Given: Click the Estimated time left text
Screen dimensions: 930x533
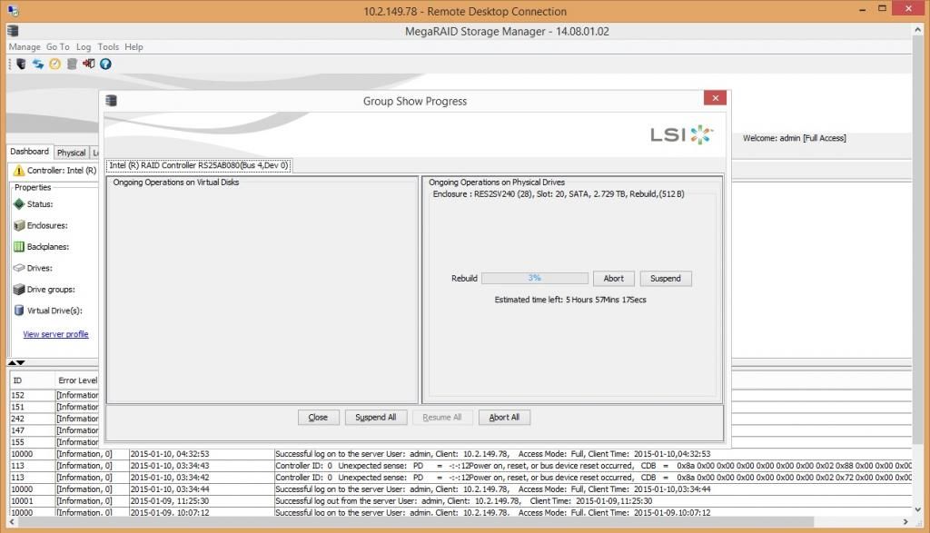Looking at the screenshot, I should tap(570, 300).
